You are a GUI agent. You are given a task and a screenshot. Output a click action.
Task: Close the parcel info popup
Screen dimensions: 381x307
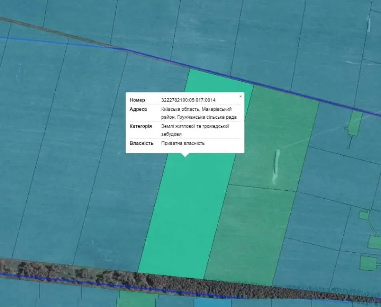pos(240,96)
